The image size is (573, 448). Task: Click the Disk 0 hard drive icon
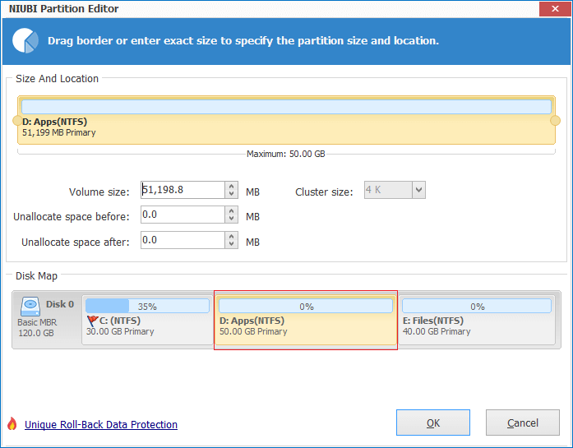(30, 307)
